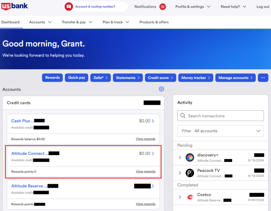Click the red chat help icon
The height and width of the screenshot is (211, 271).
click(69, 7)
